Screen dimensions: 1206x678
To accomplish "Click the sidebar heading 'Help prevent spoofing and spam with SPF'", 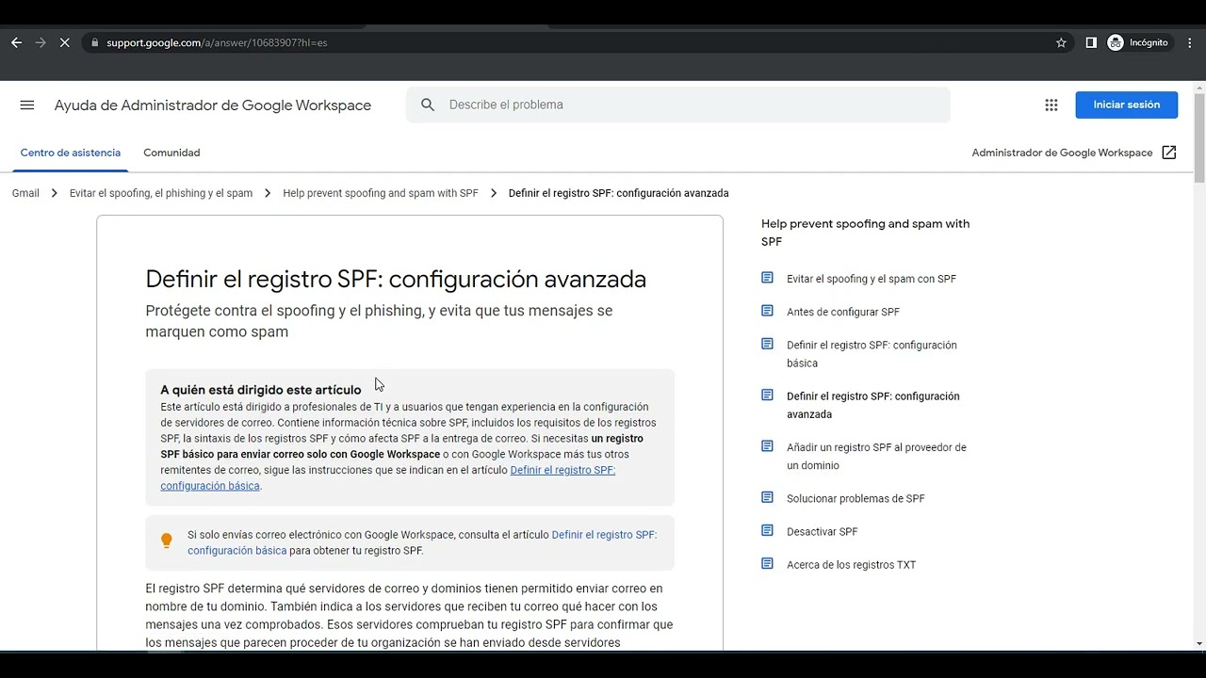I will 865,233.
